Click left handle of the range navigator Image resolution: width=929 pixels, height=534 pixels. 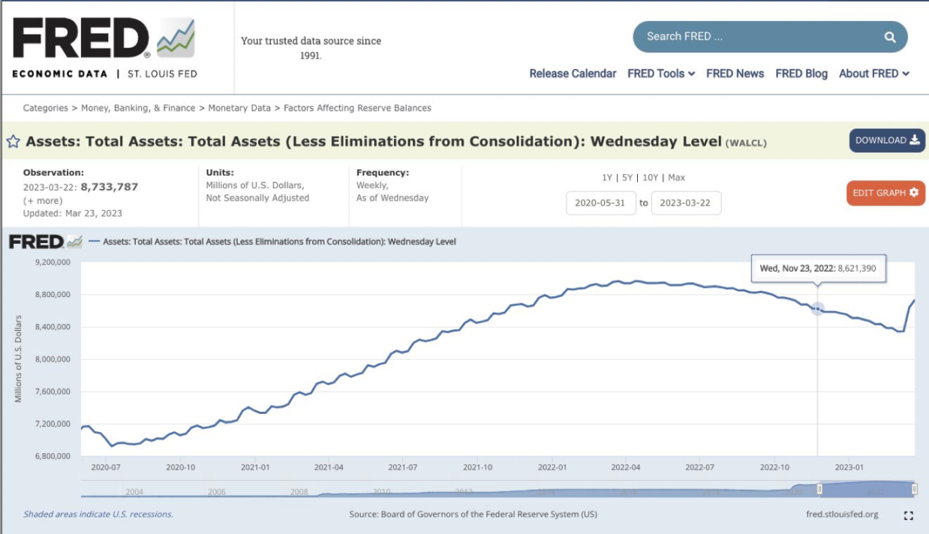pos(820,489)
